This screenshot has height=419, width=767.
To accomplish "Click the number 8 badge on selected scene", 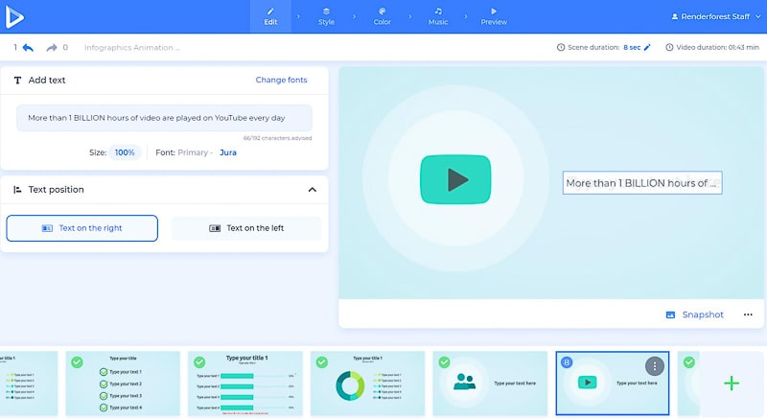I will click(567, 362).
